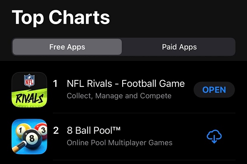Tap the NFL Rivals app icon

click(29, 90)
